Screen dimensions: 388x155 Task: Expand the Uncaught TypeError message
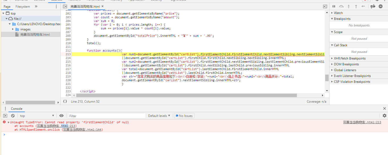9,122
